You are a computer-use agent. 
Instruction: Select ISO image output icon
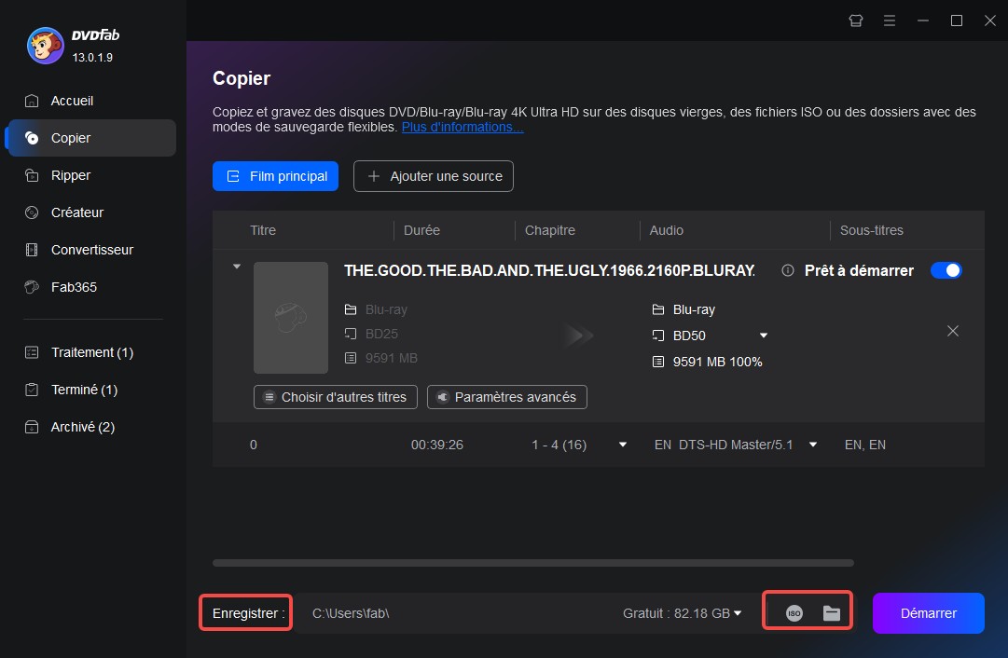tap(794, 613)
